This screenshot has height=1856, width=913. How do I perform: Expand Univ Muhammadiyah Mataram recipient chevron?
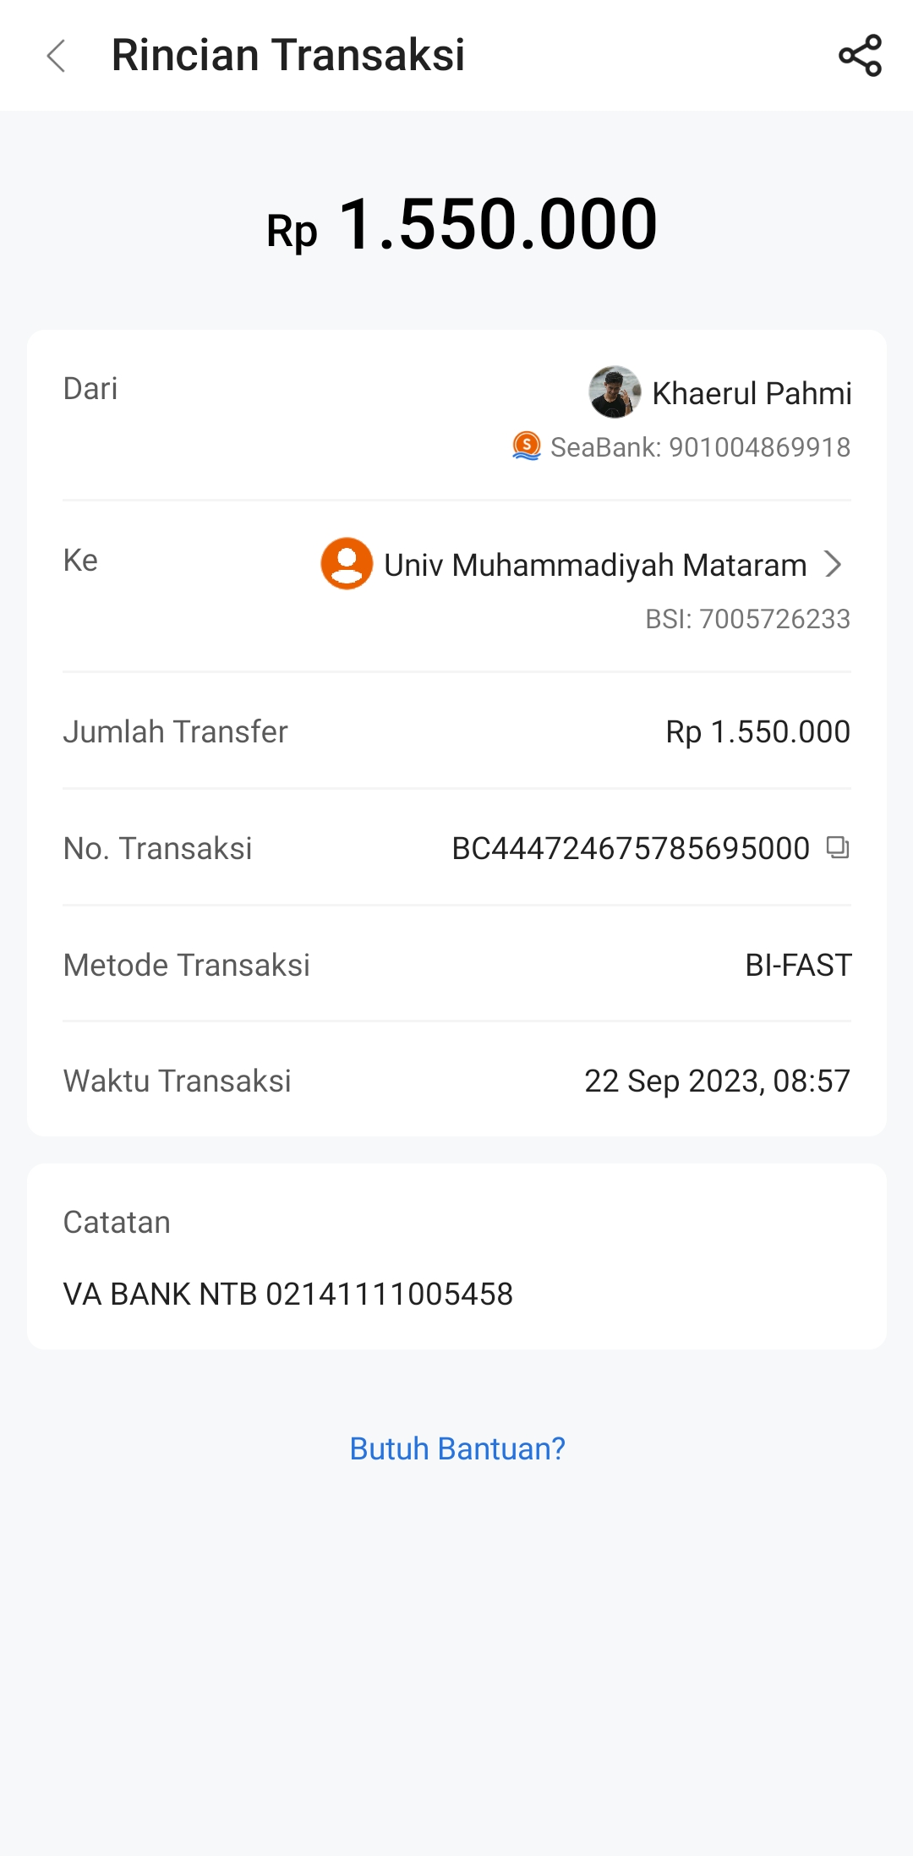coord(834,564)
